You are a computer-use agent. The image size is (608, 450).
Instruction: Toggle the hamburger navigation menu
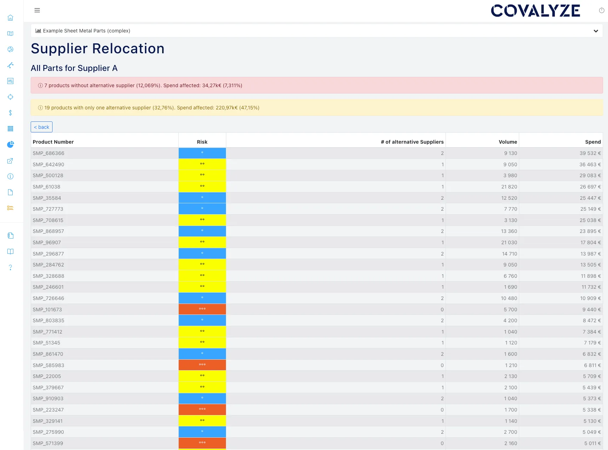point(37,10)
